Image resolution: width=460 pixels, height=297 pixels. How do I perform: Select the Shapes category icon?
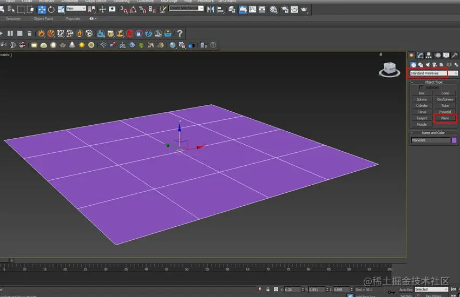tap(420, 65)
